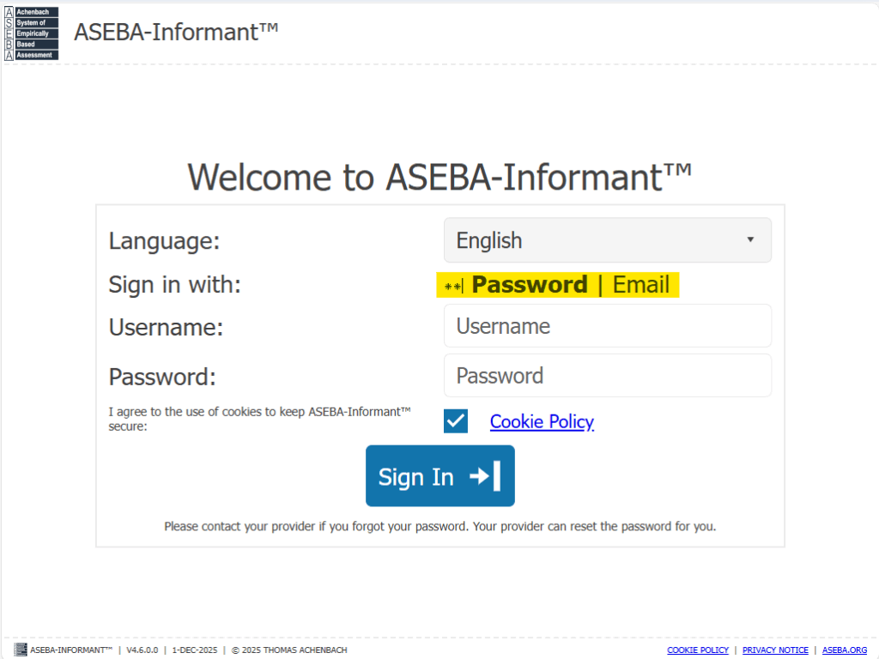
Task: Click into the Password input field
Action: [607, 376]
